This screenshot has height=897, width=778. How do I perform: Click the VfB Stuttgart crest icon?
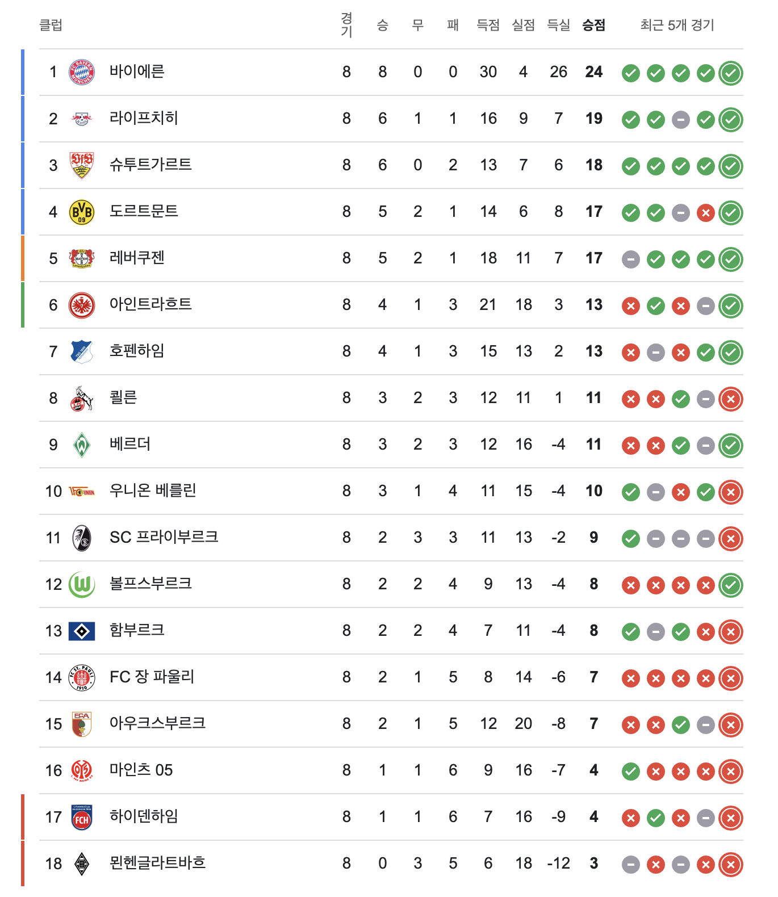pos(82,165)
